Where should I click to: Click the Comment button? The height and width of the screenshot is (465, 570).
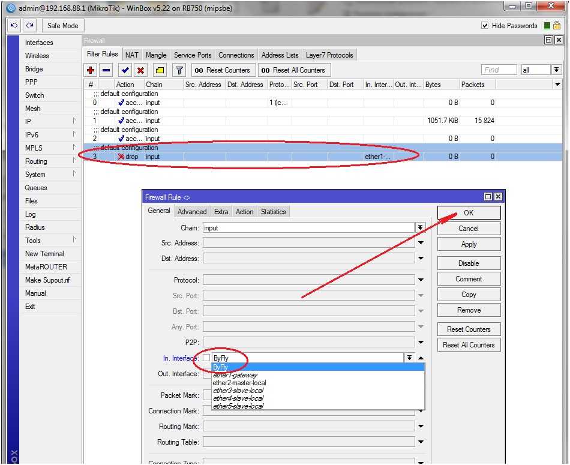(x=469, y=279)
